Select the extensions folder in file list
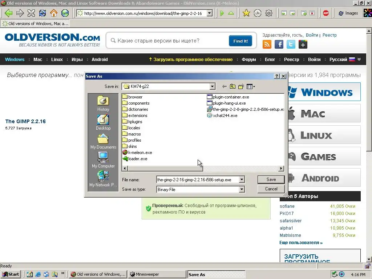The image size is (372, 279). 135,115
